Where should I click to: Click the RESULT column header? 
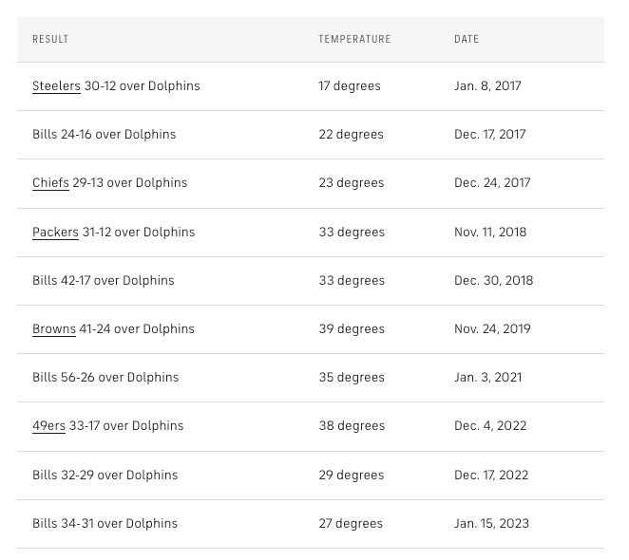tap(50, 39)
